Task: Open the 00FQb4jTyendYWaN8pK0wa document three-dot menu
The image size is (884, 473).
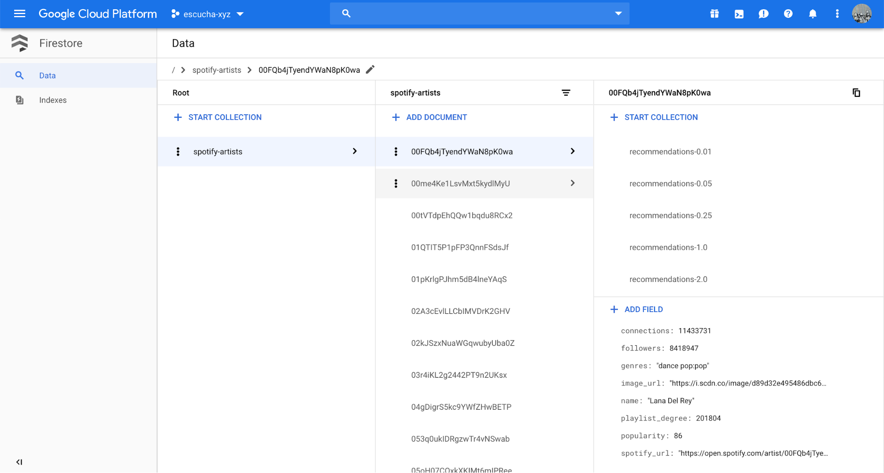Action: 396,152
